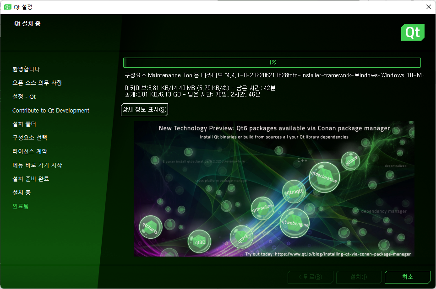Image resolution: width=436 pixels, height=289 pixels.
Task: Click the qtbase bubble in banner
Action: 351,161
